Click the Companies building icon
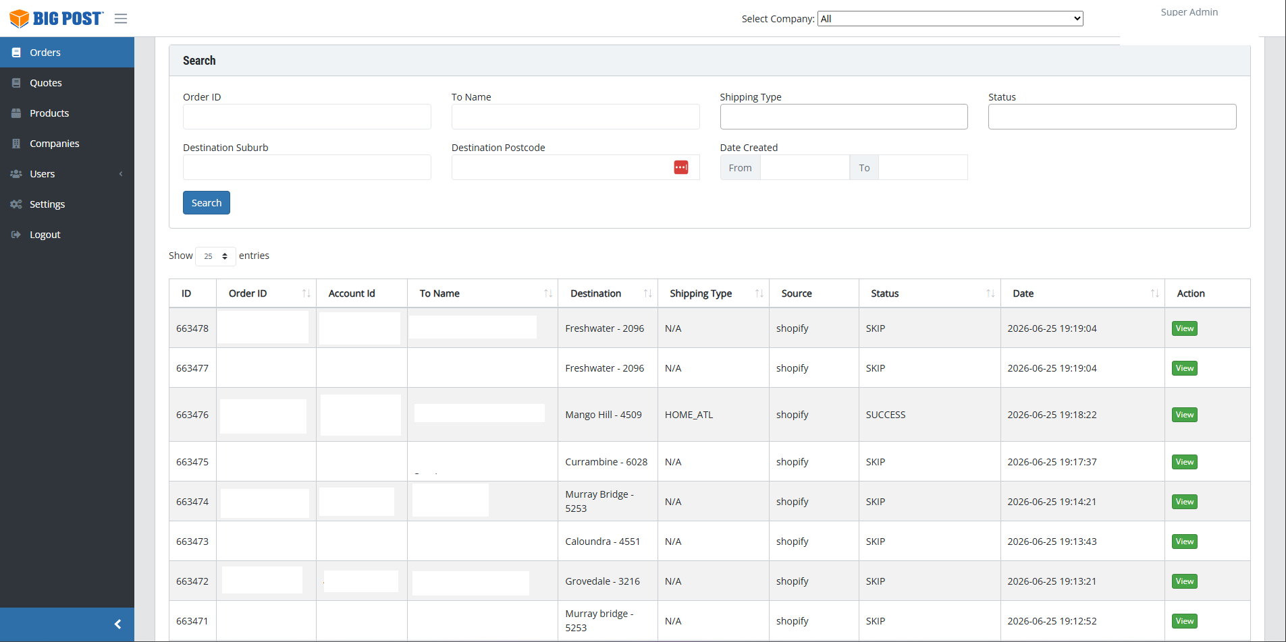The image size is (1286, 642). pos(16,144)
